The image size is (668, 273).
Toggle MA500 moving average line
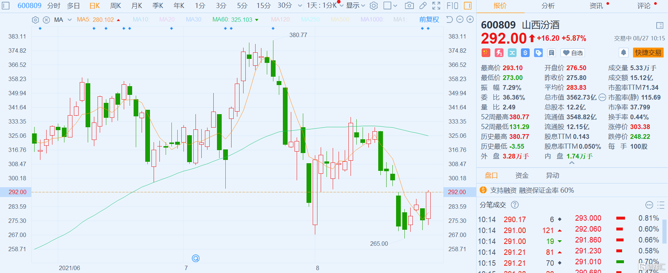[340, 19]
